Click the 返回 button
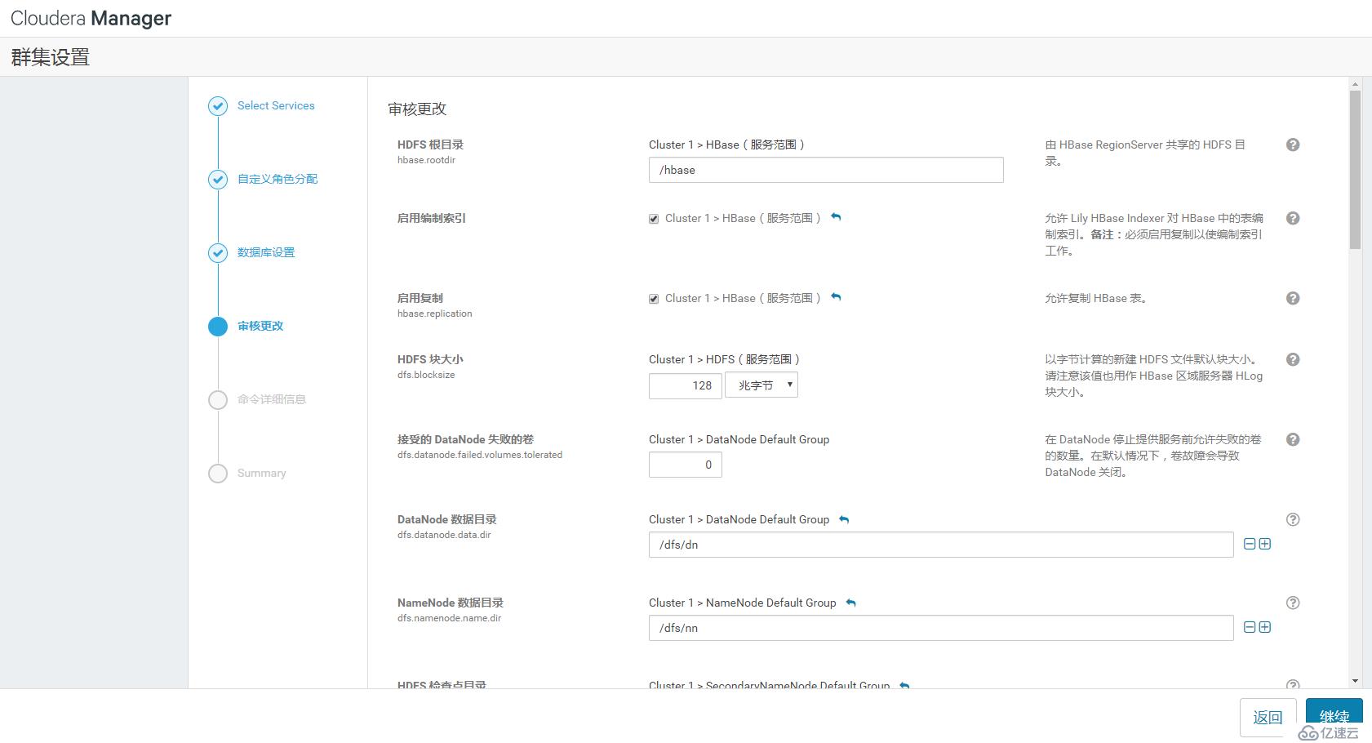1372x743 pixels. pos(1268,717)
